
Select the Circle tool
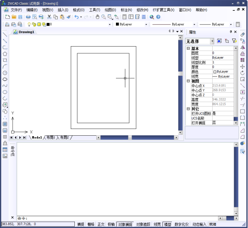(x=5, y=73)
